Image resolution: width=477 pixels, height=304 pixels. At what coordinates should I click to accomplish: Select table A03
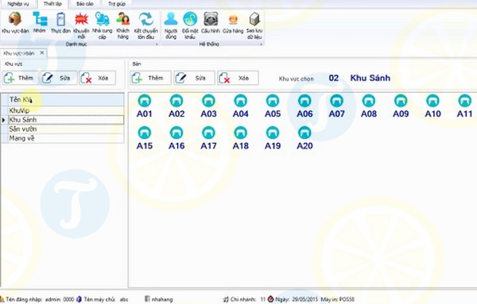(208, 106)
